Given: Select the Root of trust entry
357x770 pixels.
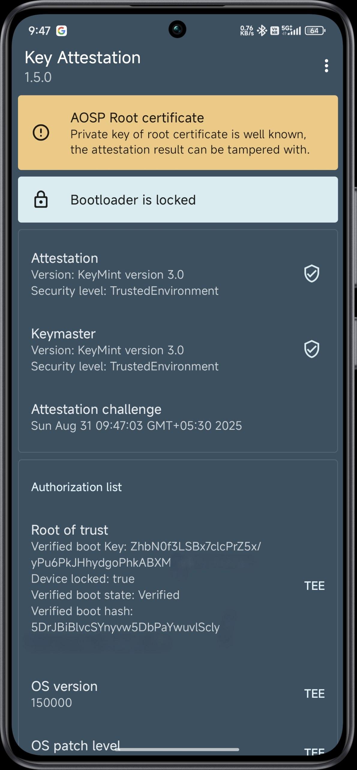Looking at the screenshot, I should 178,578.
